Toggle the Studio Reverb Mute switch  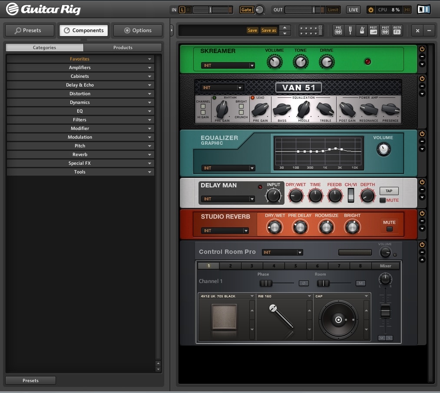click(390, 229)
